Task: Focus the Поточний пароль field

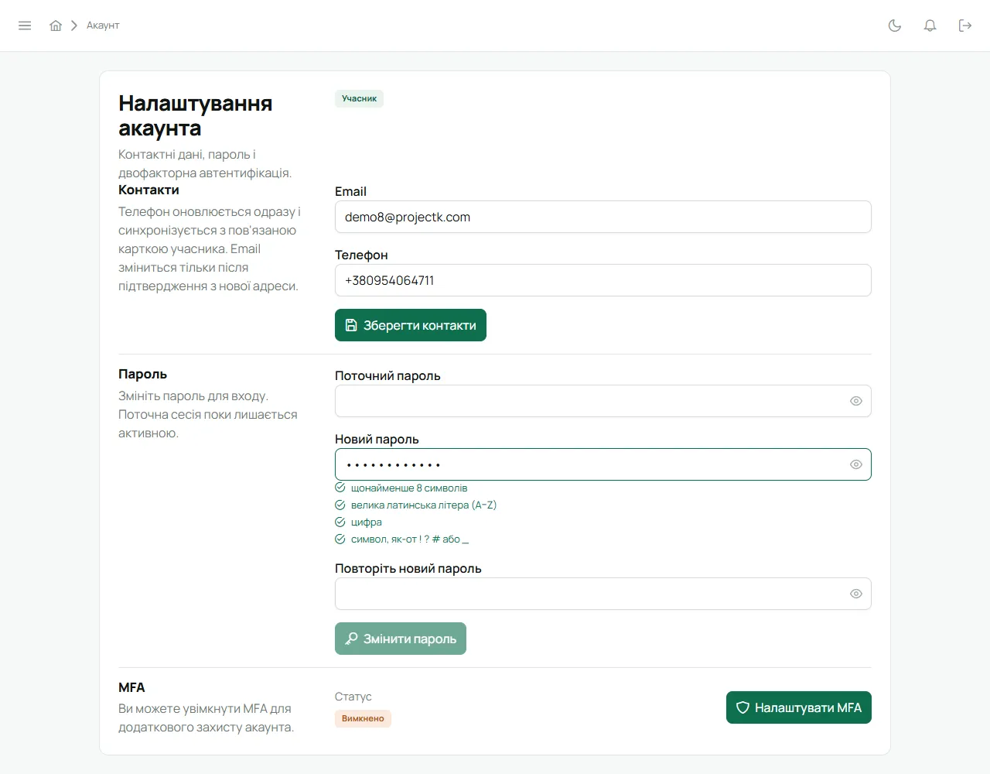Action: click(603, 401)
